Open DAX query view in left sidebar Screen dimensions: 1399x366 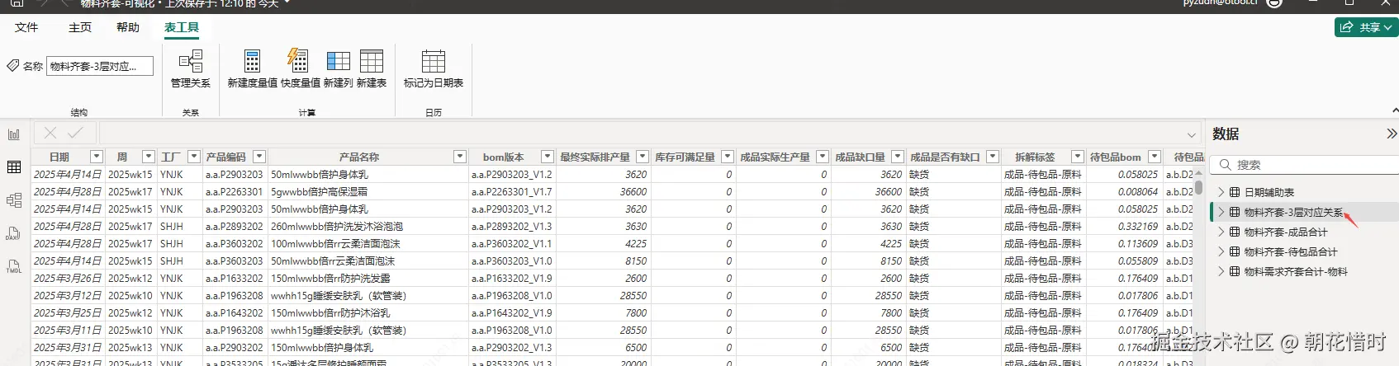14,233
